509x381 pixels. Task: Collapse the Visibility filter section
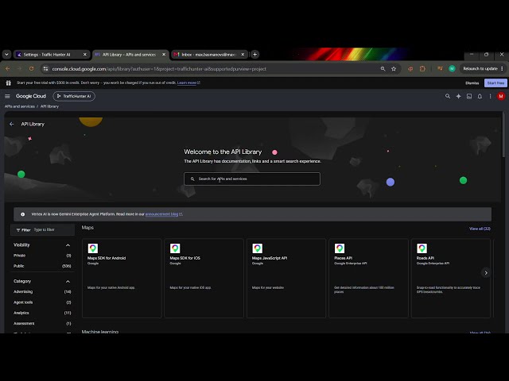point(68,245)
